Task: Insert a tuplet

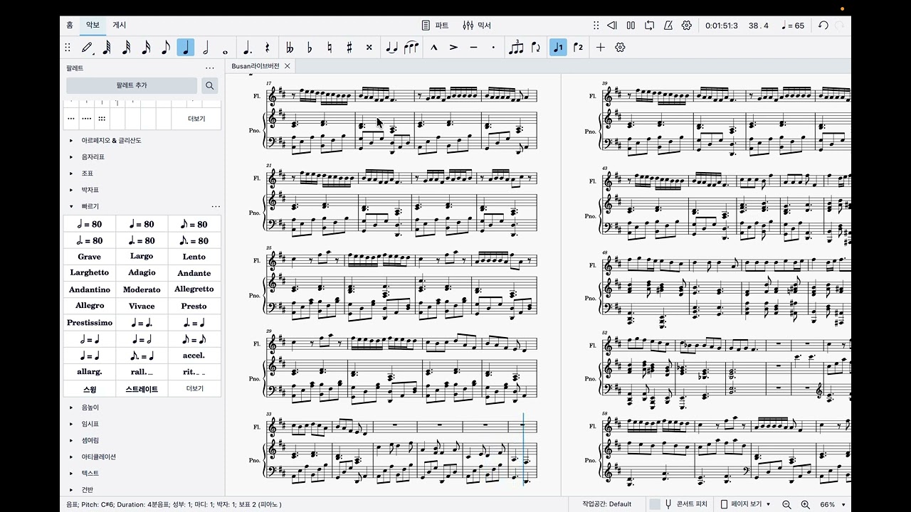Action: click(516, 48)
